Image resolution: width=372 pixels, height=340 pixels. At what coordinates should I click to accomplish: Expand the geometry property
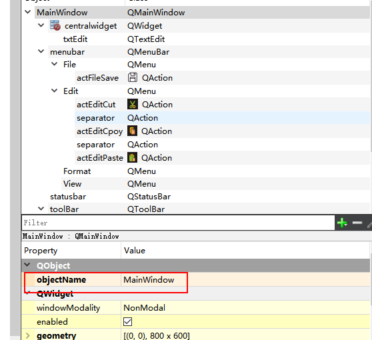[x=28, y=335]
